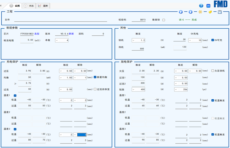
Task: Uncheck 低温触发 for 放电保护 温度3
Action: (x=213, y=134)
